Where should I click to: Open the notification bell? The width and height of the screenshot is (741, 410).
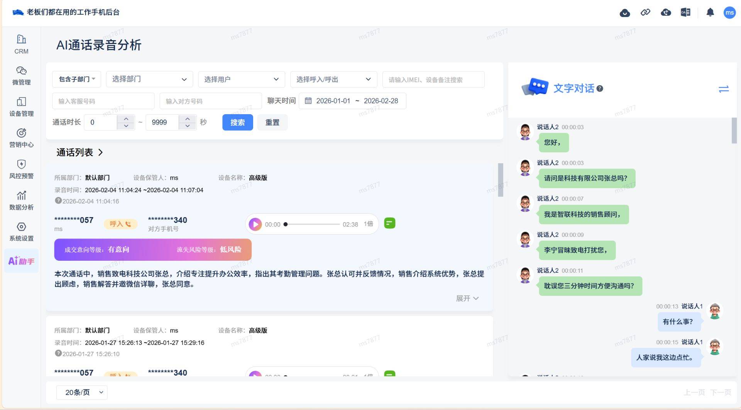coord(710,13)
